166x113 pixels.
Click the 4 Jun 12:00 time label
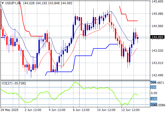click(x=57, y=110)
